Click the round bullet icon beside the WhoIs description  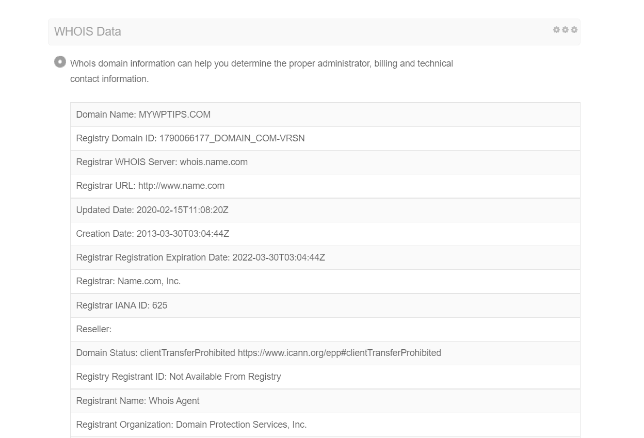click(x=60, y=62)
